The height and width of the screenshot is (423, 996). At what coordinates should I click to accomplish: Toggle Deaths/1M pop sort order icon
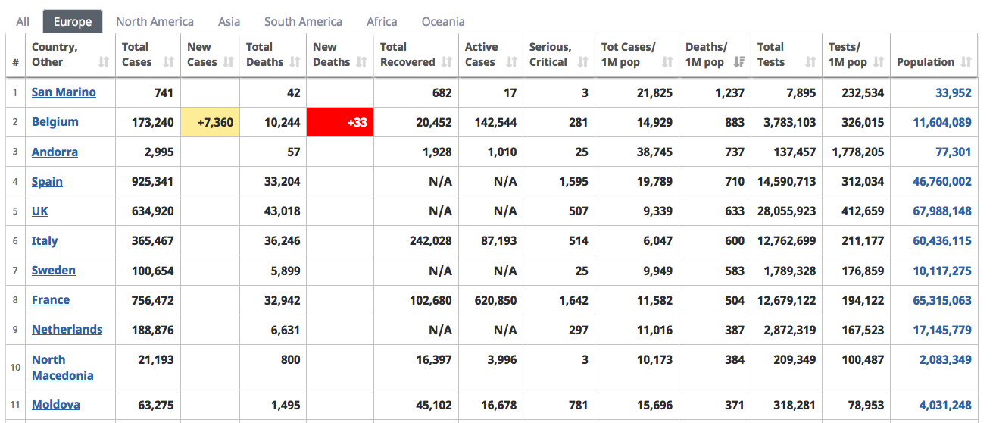coord(738,62)
